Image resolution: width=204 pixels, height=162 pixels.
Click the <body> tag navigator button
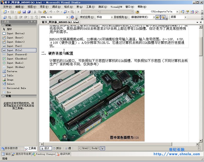95,148
